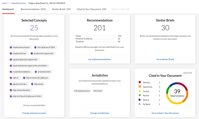
Task: Open the Recommendations (201) tab
Action: pos(33,9)
